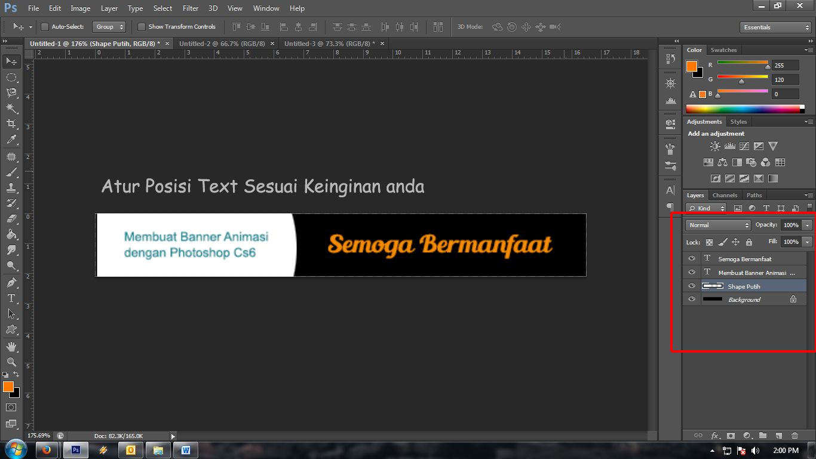Click the delete layer trash icon
The image size is (816, 459).
pos(794,436)
